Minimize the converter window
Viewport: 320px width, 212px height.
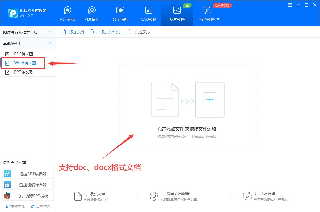point(298,5)
